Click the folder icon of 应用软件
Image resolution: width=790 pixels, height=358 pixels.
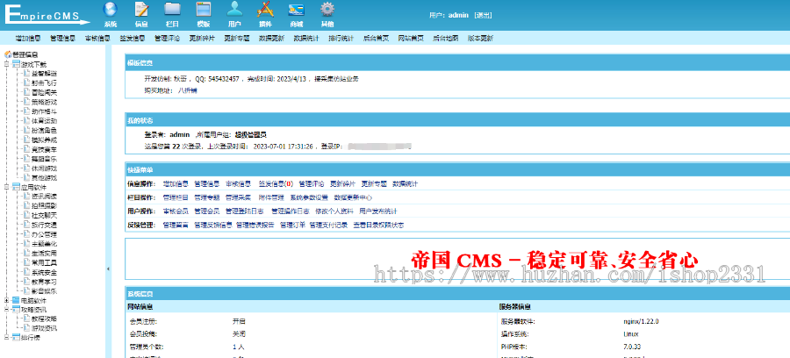[x=16, y=187]
